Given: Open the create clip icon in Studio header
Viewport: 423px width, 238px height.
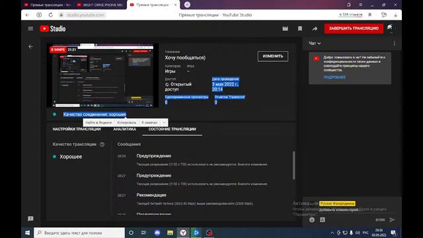Looking at the screenshot, I should tap(285, 28).
